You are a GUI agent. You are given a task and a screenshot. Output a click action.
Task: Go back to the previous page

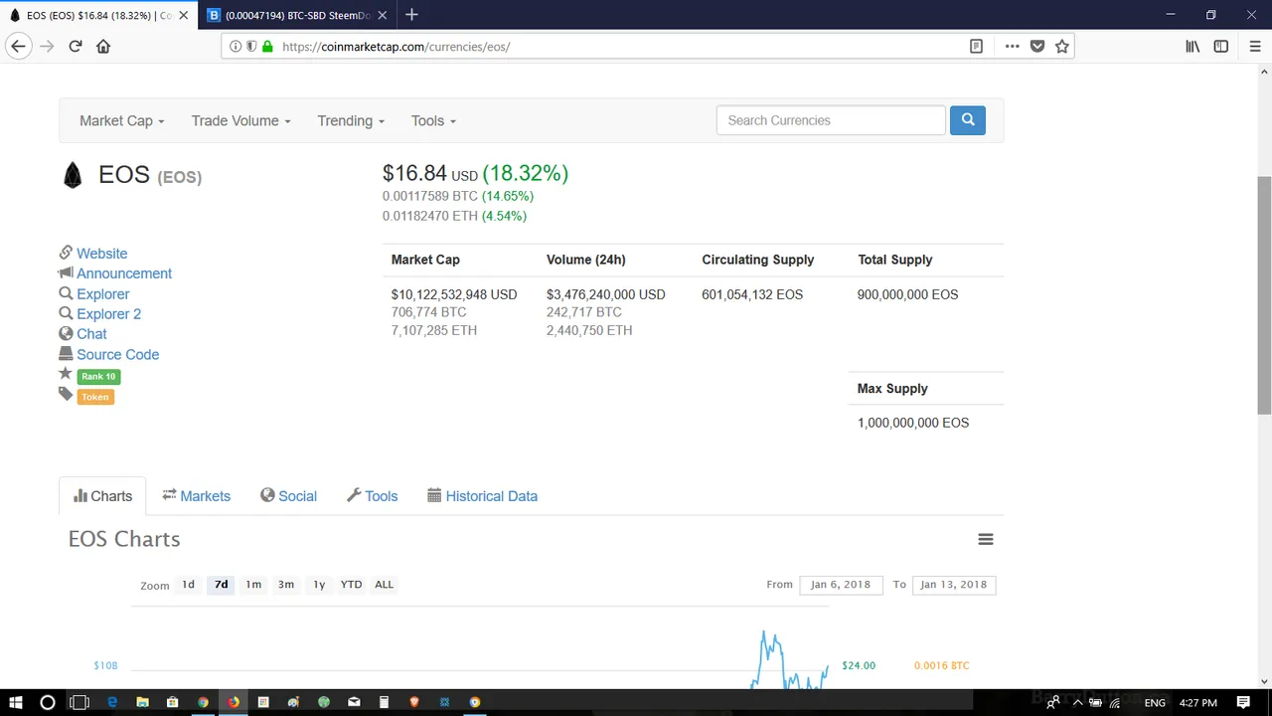[18, 46]
